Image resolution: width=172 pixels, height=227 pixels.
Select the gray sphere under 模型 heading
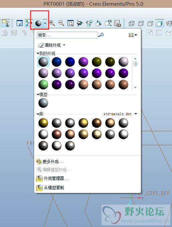coord(43,103)
